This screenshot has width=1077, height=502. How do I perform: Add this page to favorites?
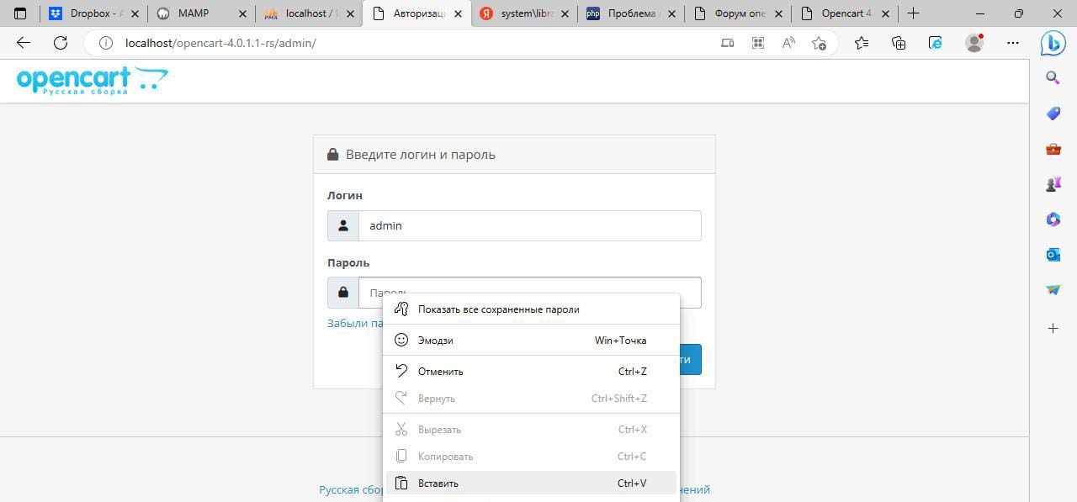click(x=819, y=43)
